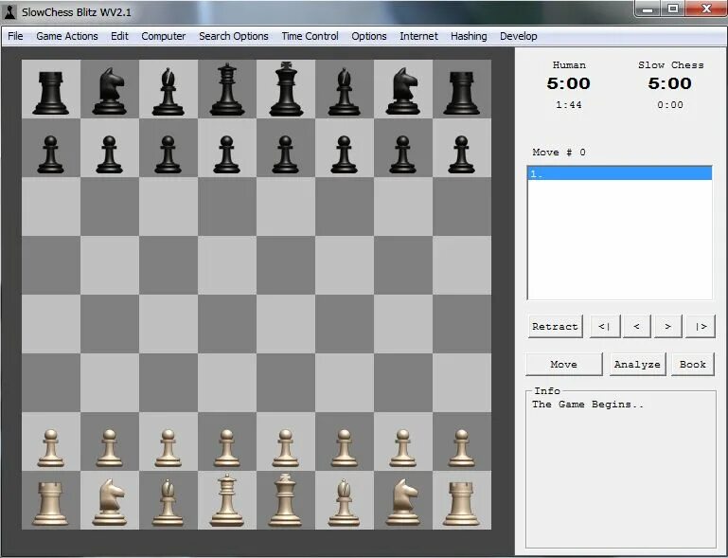Select the black rook in the top-right corner
728x558 pixels.
[461, 92]
